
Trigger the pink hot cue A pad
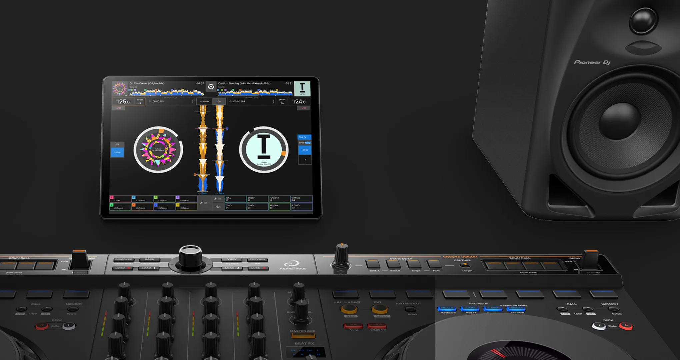coord(120,199)
